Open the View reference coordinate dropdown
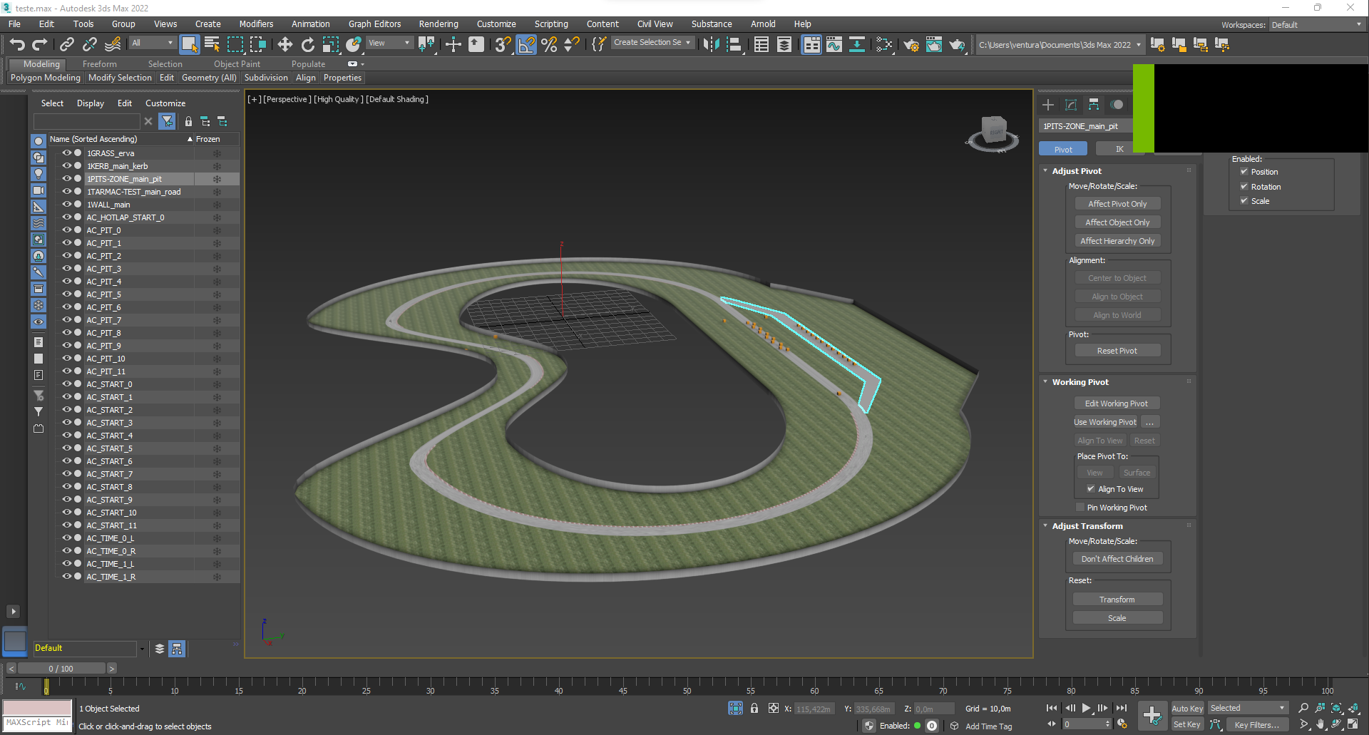The width and height of the screenshot is (1369, 735). click(x=389, y=43)
